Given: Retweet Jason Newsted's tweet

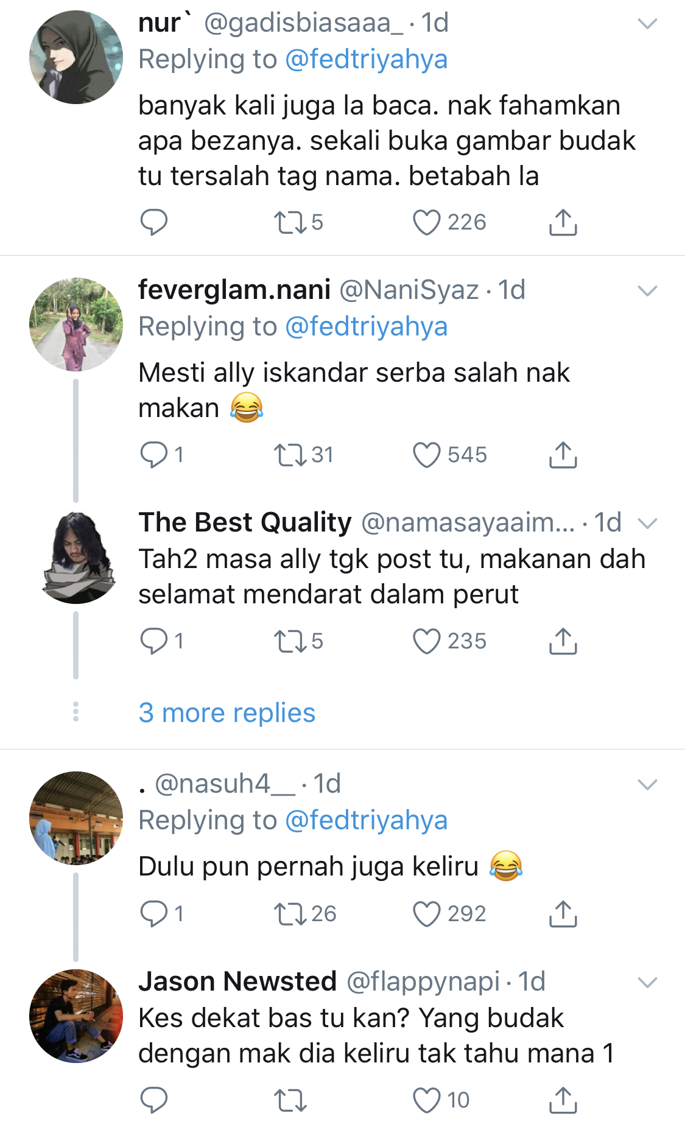Looking at the screenshot, I should 290,1100.
